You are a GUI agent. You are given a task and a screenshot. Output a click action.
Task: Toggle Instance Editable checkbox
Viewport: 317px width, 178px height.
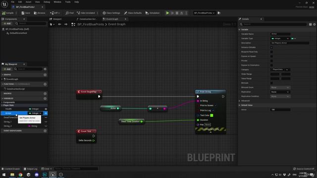[271, 47]
